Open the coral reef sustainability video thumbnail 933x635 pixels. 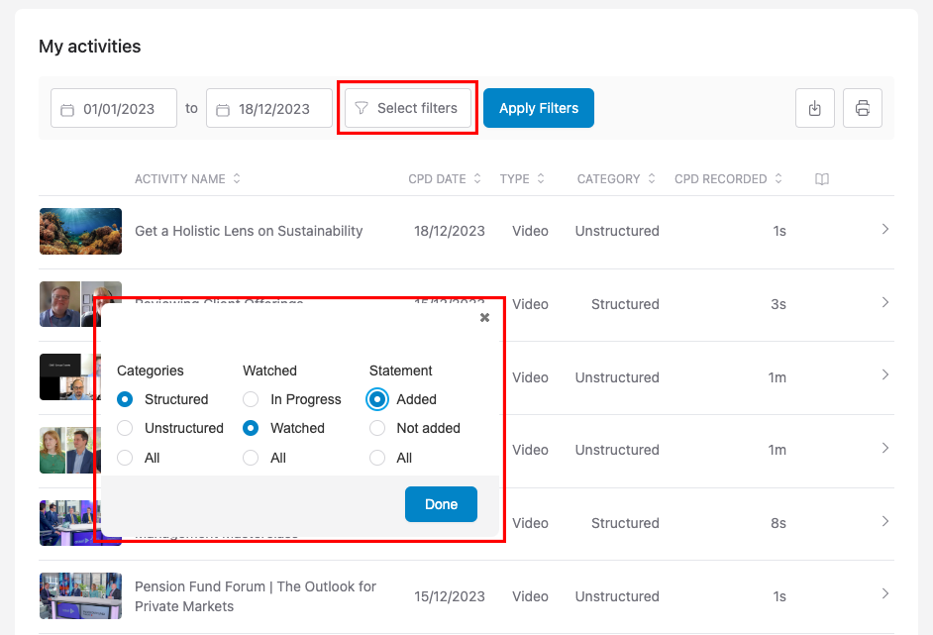click(80, 231)
